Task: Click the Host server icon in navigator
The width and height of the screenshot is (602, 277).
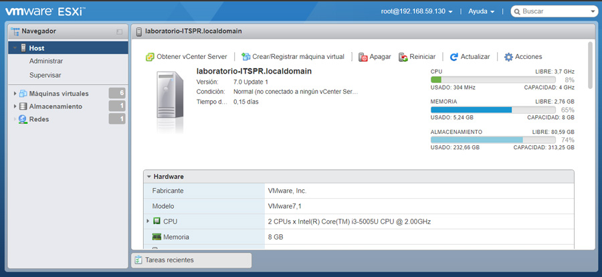Action: pyautogui.click(x=23, y=48)
